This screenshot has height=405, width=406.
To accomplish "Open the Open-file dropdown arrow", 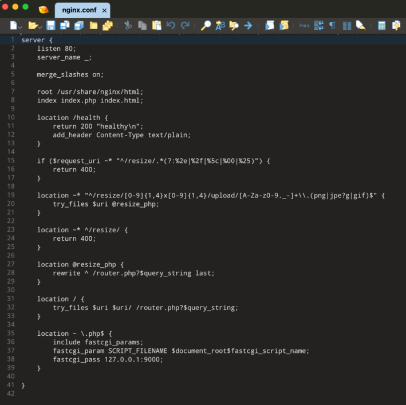I will [40, 27].
